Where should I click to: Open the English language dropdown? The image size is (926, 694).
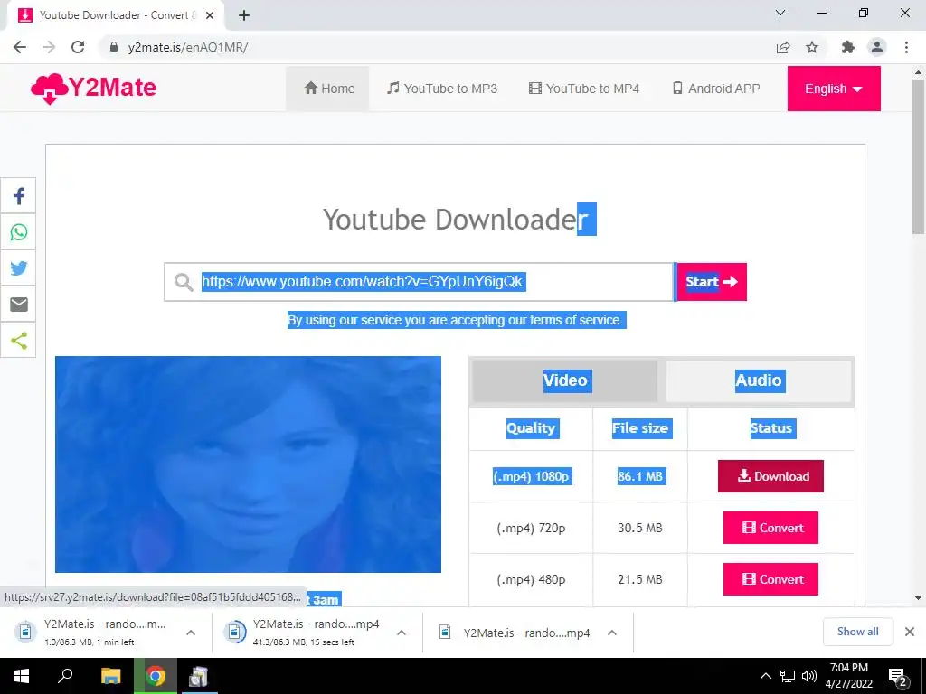(x=833, y=89)
